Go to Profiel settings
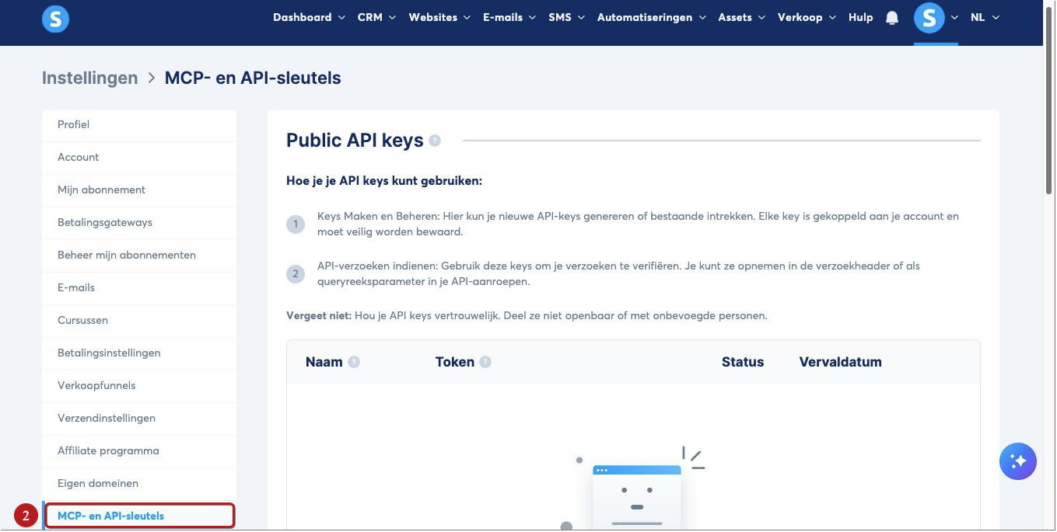This screenshot has width=1057, height=532. (x=139, y=124)
